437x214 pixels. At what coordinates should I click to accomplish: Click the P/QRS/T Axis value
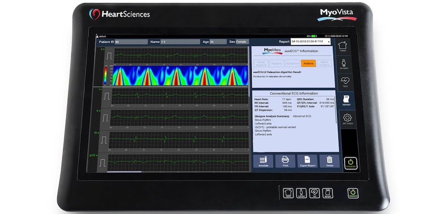[x=327, y=106]
